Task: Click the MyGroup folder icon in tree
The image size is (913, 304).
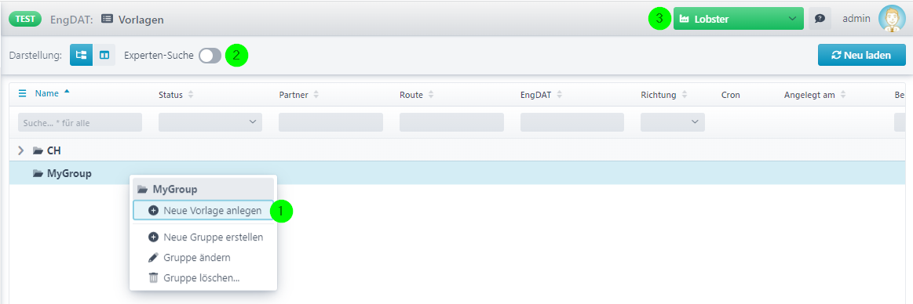Action: 38,173
